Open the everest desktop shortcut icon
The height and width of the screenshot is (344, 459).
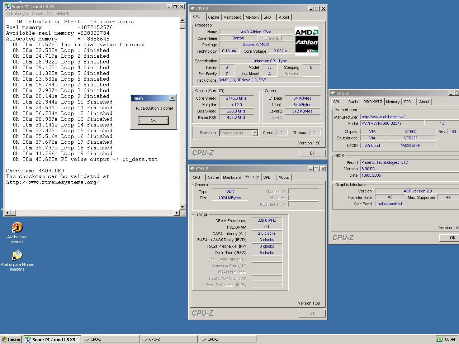click(17, 228)
